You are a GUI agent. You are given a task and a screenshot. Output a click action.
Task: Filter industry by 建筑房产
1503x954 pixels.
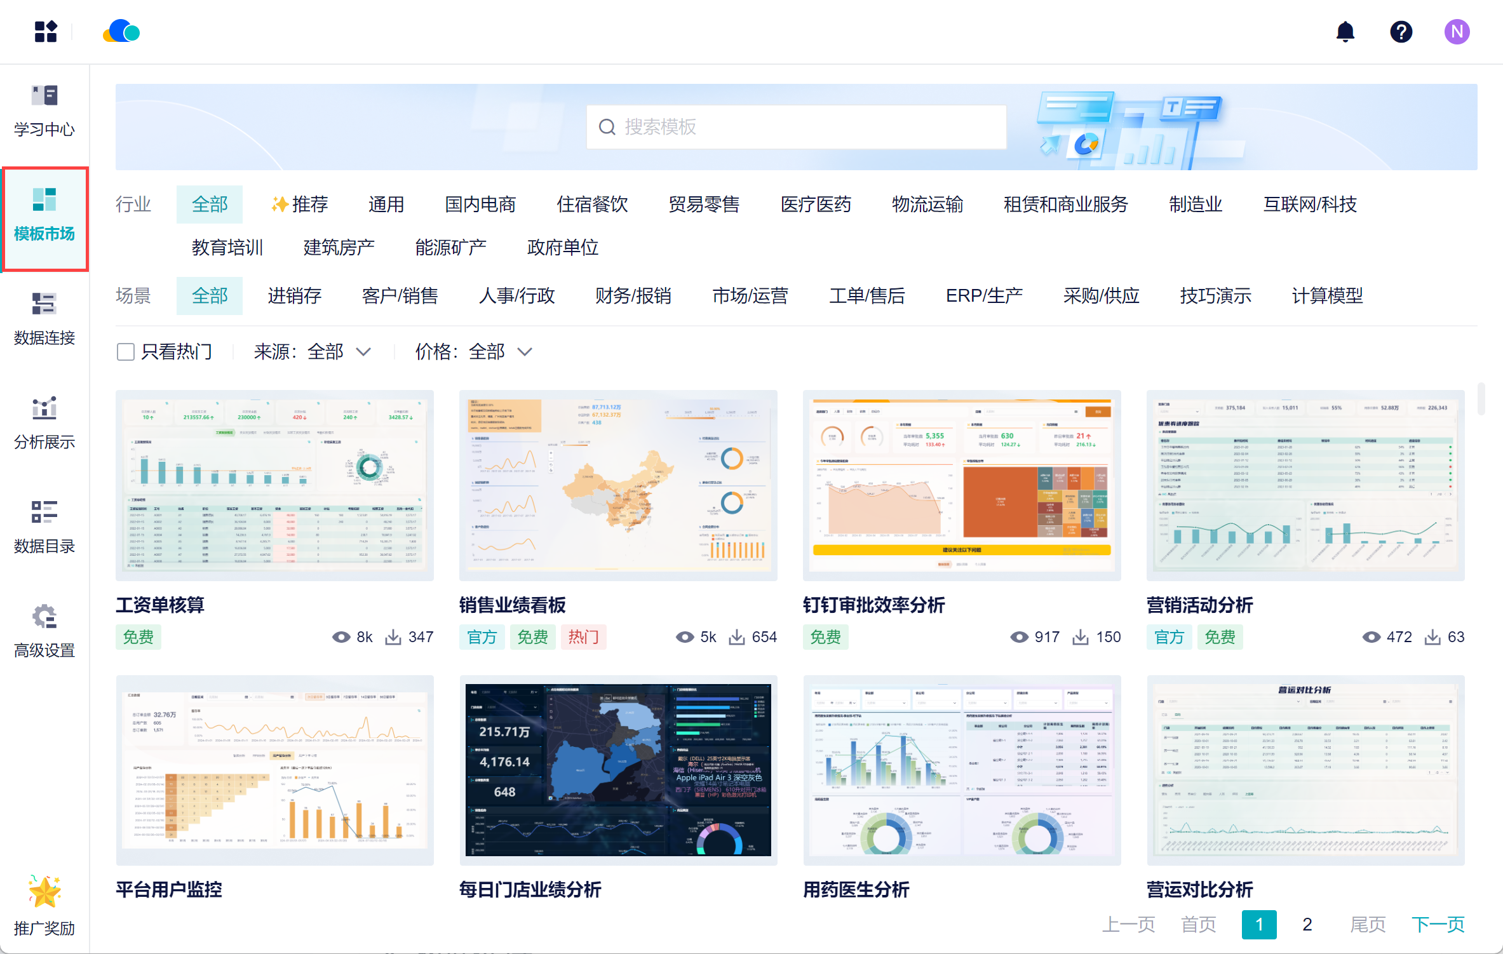pyautogui.click(x=339, y=248)
